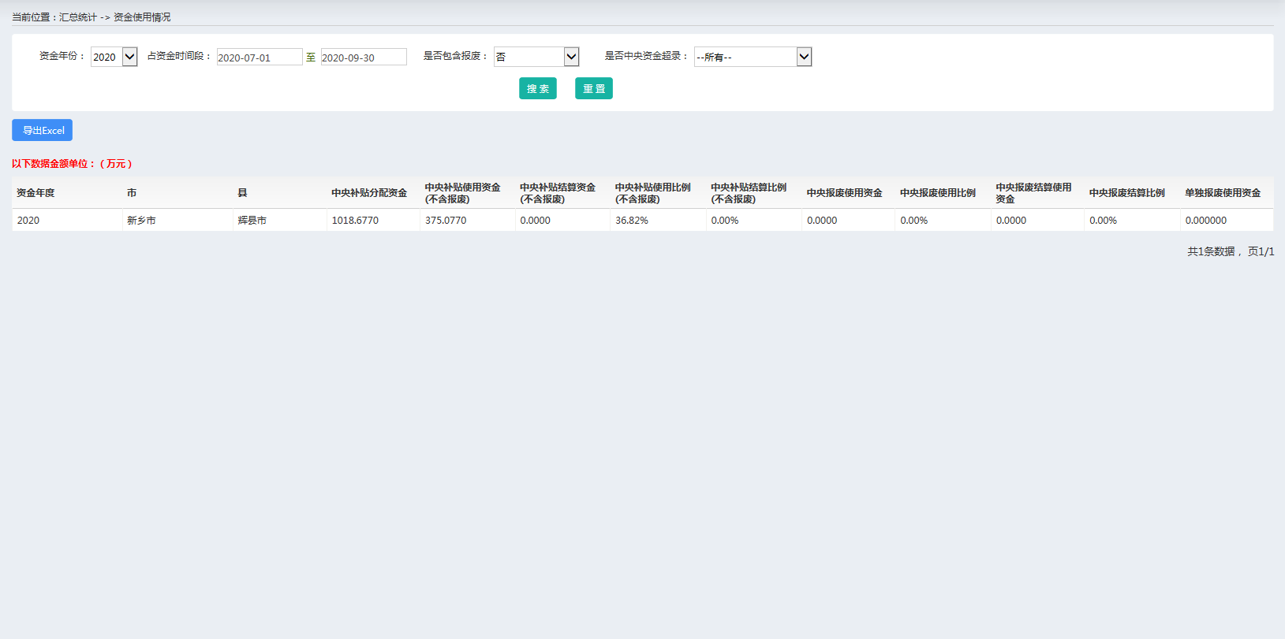Viewport: 1285px width, 639px height.
Task: Expand the 是否包含报废 dropdown
Action: click(x=536, y=57)
